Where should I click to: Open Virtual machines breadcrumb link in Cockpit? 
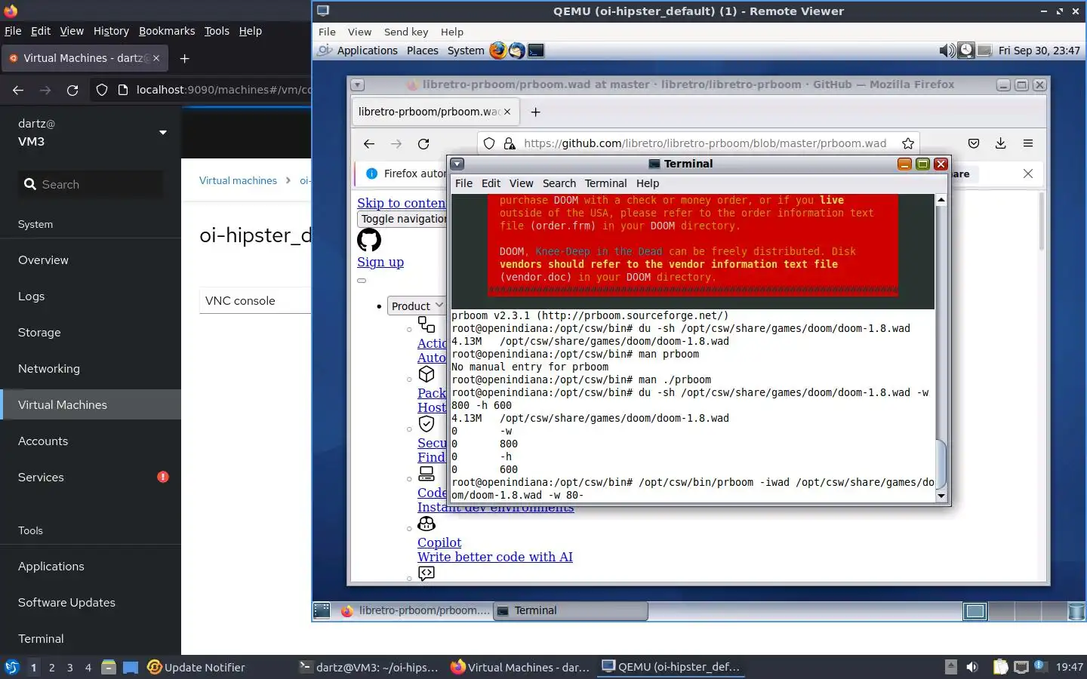[x=238, y=180]
